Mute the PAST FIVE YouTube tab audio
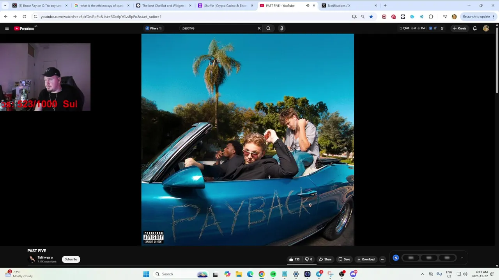Image resolution: width=499 pixels, height=280 pixels. pos(307,5)
